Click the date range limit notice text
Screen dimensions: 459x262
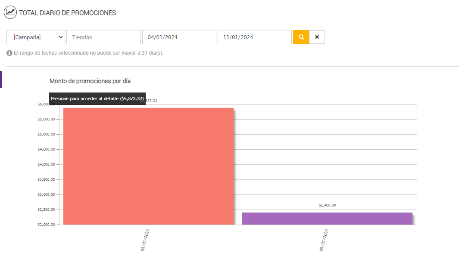point(89,53)
